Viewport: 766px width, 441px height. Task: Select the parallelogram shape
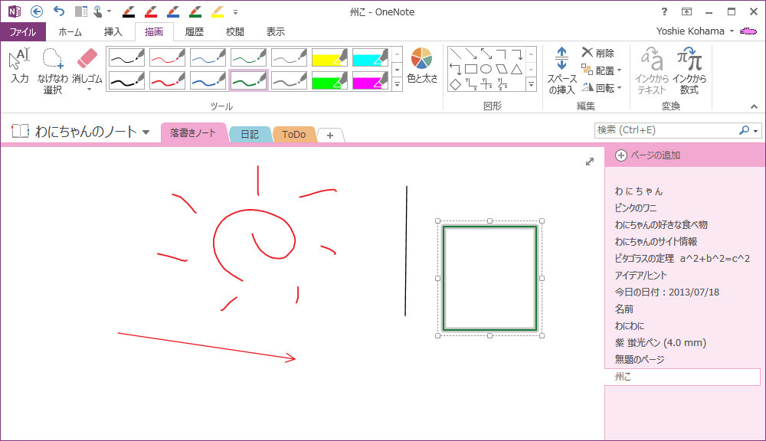tap(501, 70)
